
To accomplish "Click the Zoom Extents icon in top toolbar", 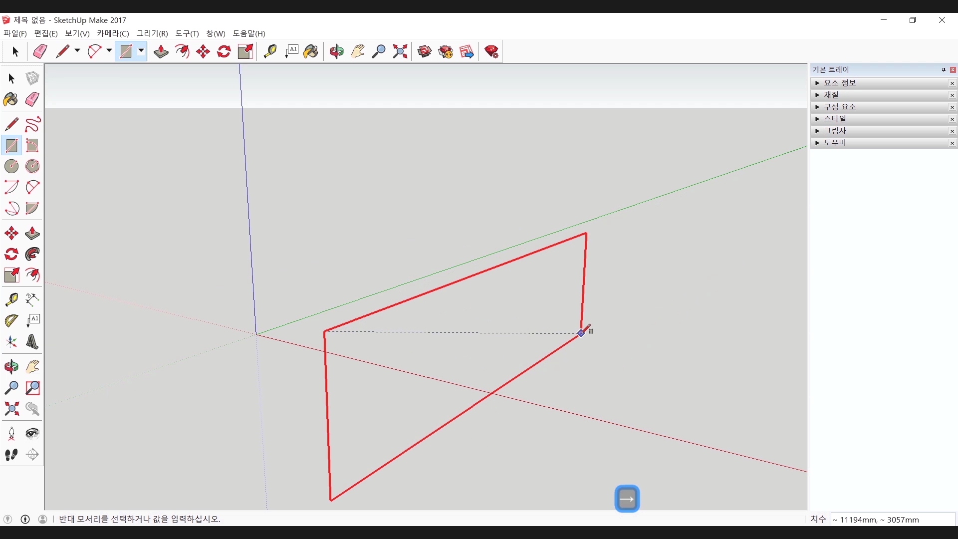I will [400, 51].
